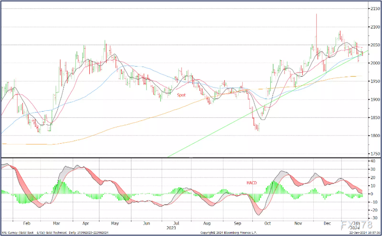Image resolution: width=382 pixels, height=236 pixels.
Task: Click the tall price spike peak near early December
Action: [316, 15]
